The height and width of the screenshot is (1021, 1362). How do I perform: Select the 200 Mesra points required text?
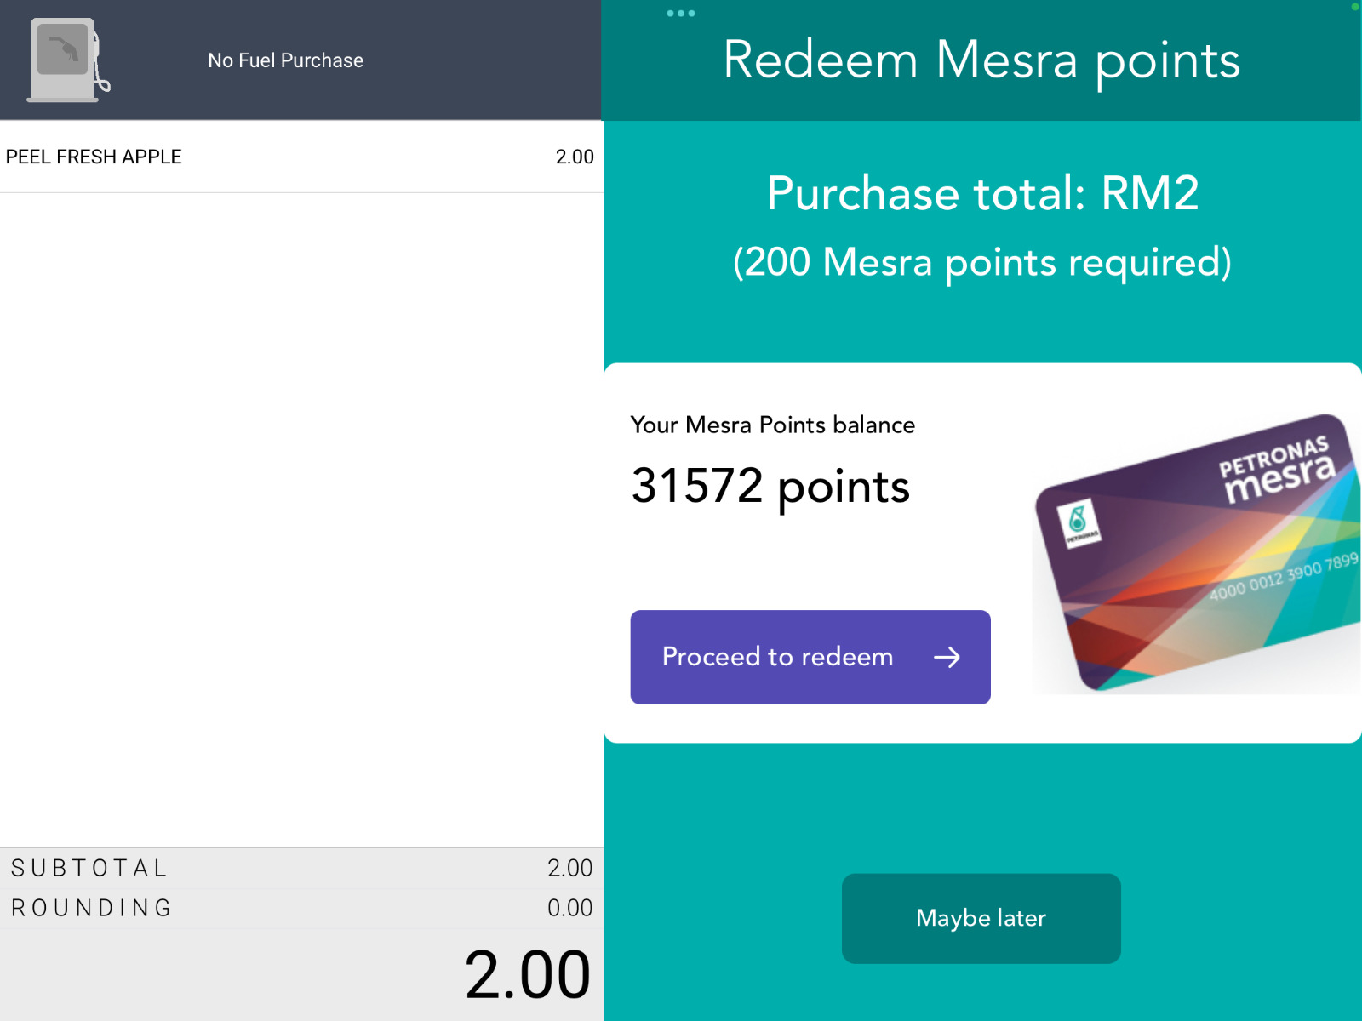(x=983, y=262)
